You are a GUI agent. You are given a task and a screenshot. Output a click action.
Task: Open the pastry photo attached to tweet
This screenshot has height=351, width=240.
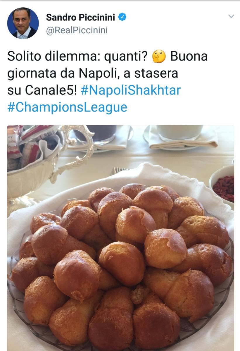click(120, 238)
